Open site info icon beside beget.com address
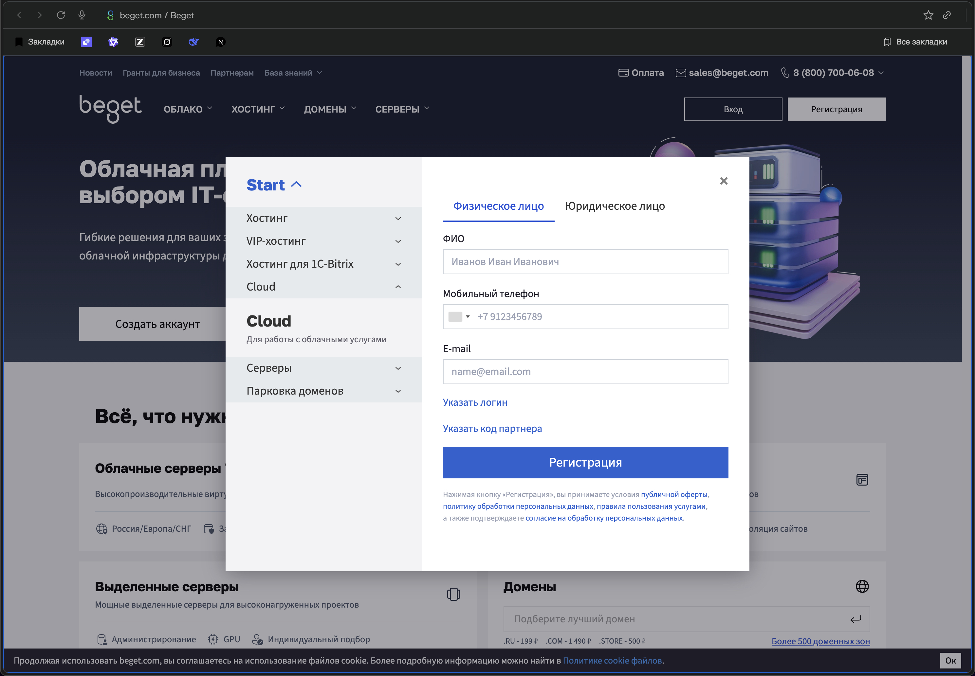The width and height of the screenshot is (975, 676). [111, 15]
